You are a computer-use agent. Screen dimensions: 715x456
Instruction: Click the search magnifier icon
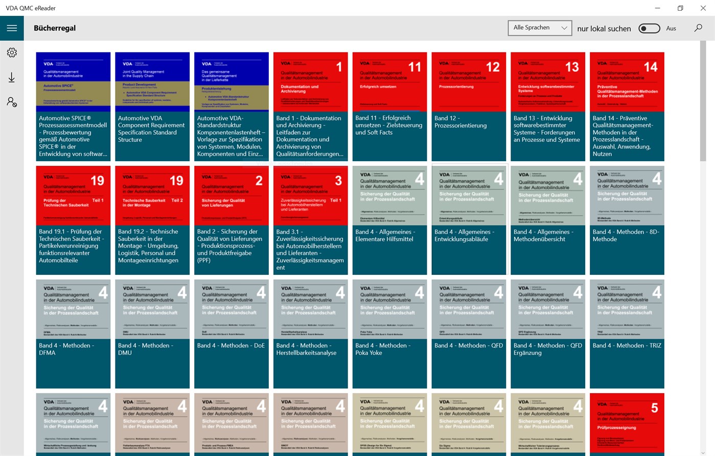click(x=698, y=28)
